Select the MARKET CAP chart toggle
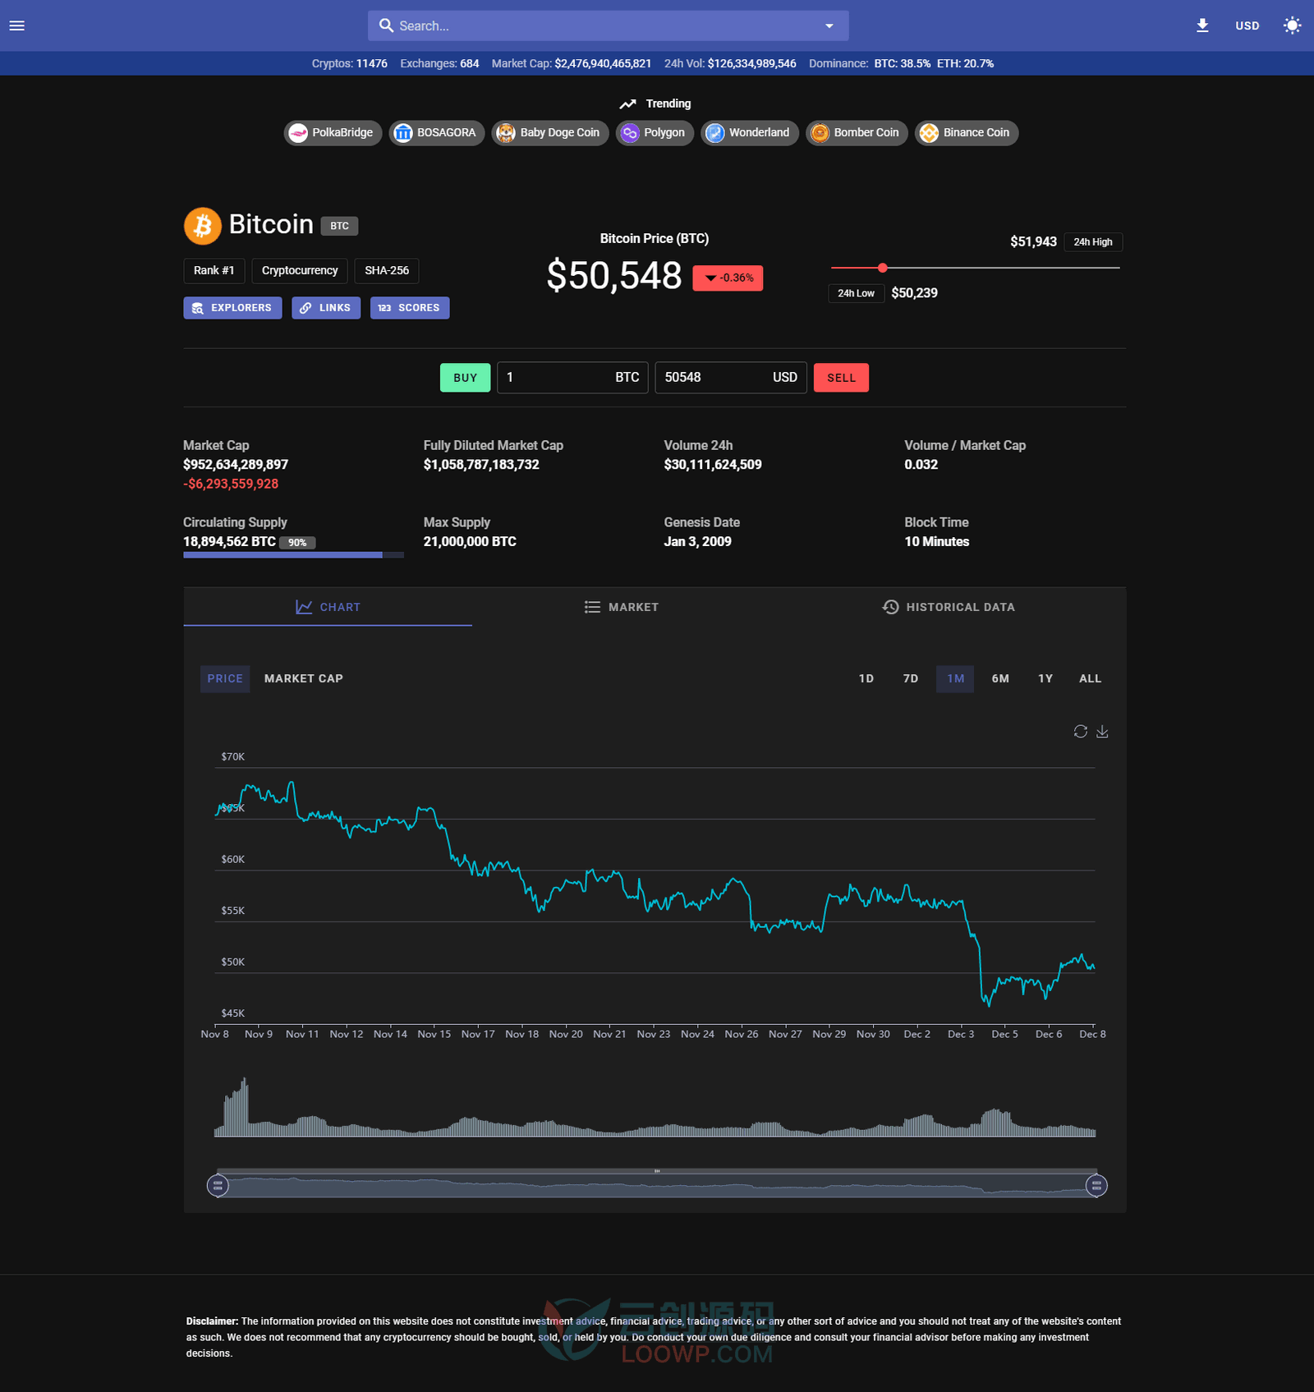The width and height of the screenshot is (1314, 1392). [304, 678]
